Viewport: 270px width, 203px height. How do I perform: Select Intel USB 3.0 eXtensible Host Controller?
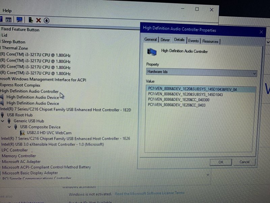point(53,144)
